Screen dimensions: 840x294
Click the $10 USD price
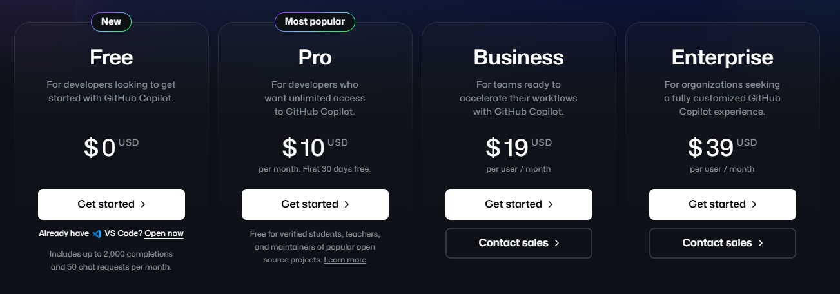[x=315, y=148]
